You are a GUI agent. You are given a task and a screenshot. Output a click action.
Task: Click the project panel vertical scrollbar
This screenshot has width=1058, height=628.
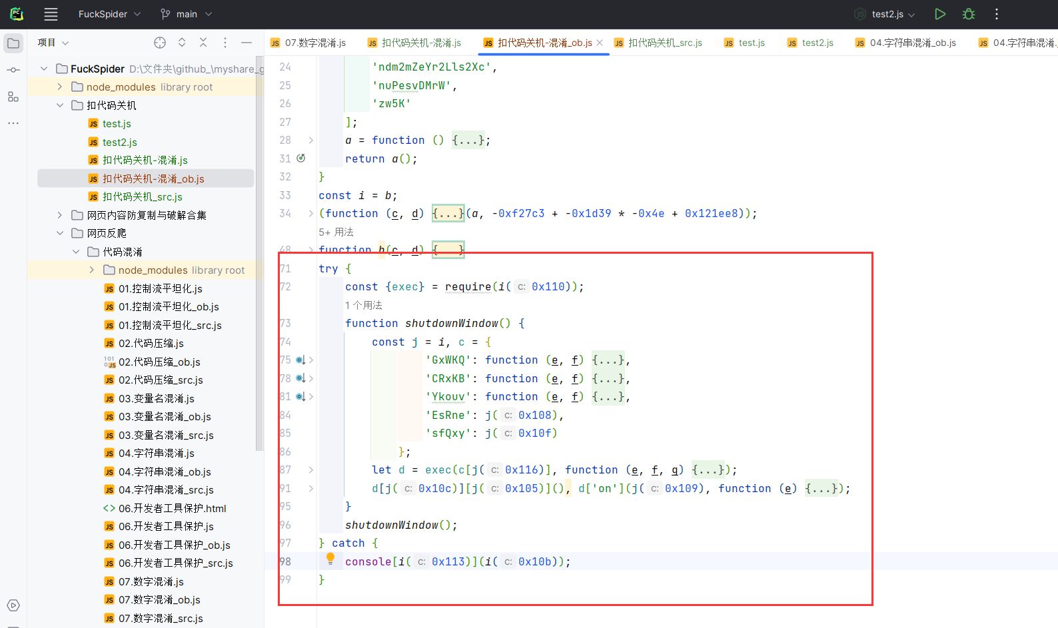pyautogui.click(x=259, y=253)
